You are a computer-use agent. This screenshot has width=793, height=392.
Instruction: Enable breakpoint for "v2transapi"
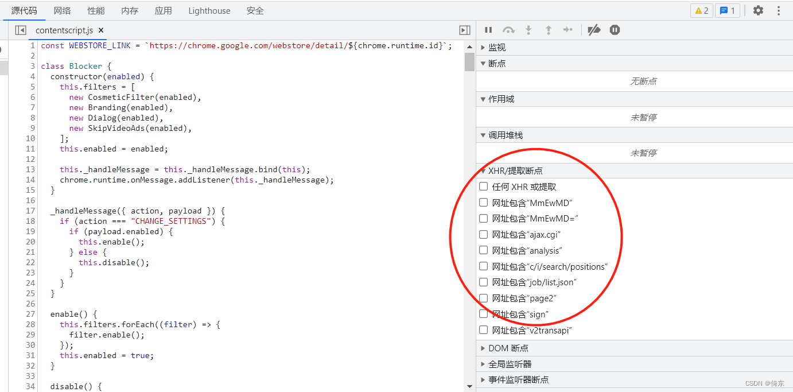pyautogui.click(x=484, y=330)
